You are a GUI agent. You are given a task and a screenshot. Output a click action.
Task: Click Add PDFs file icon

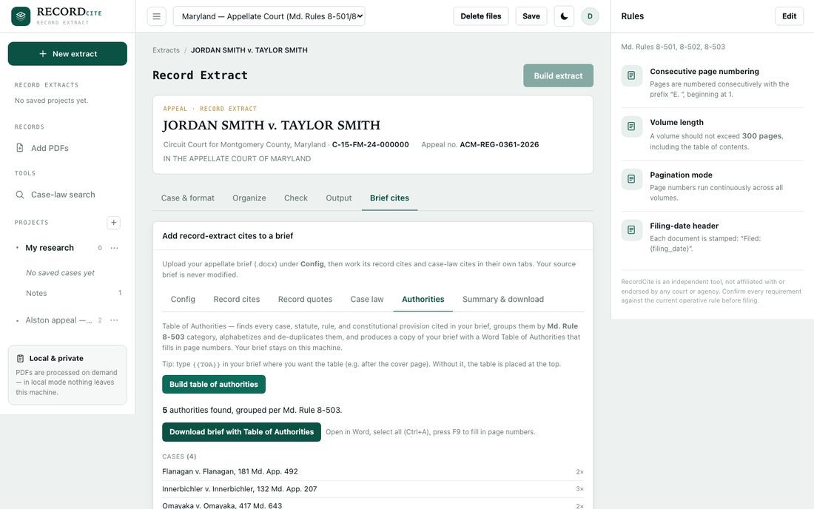[20, 148]
